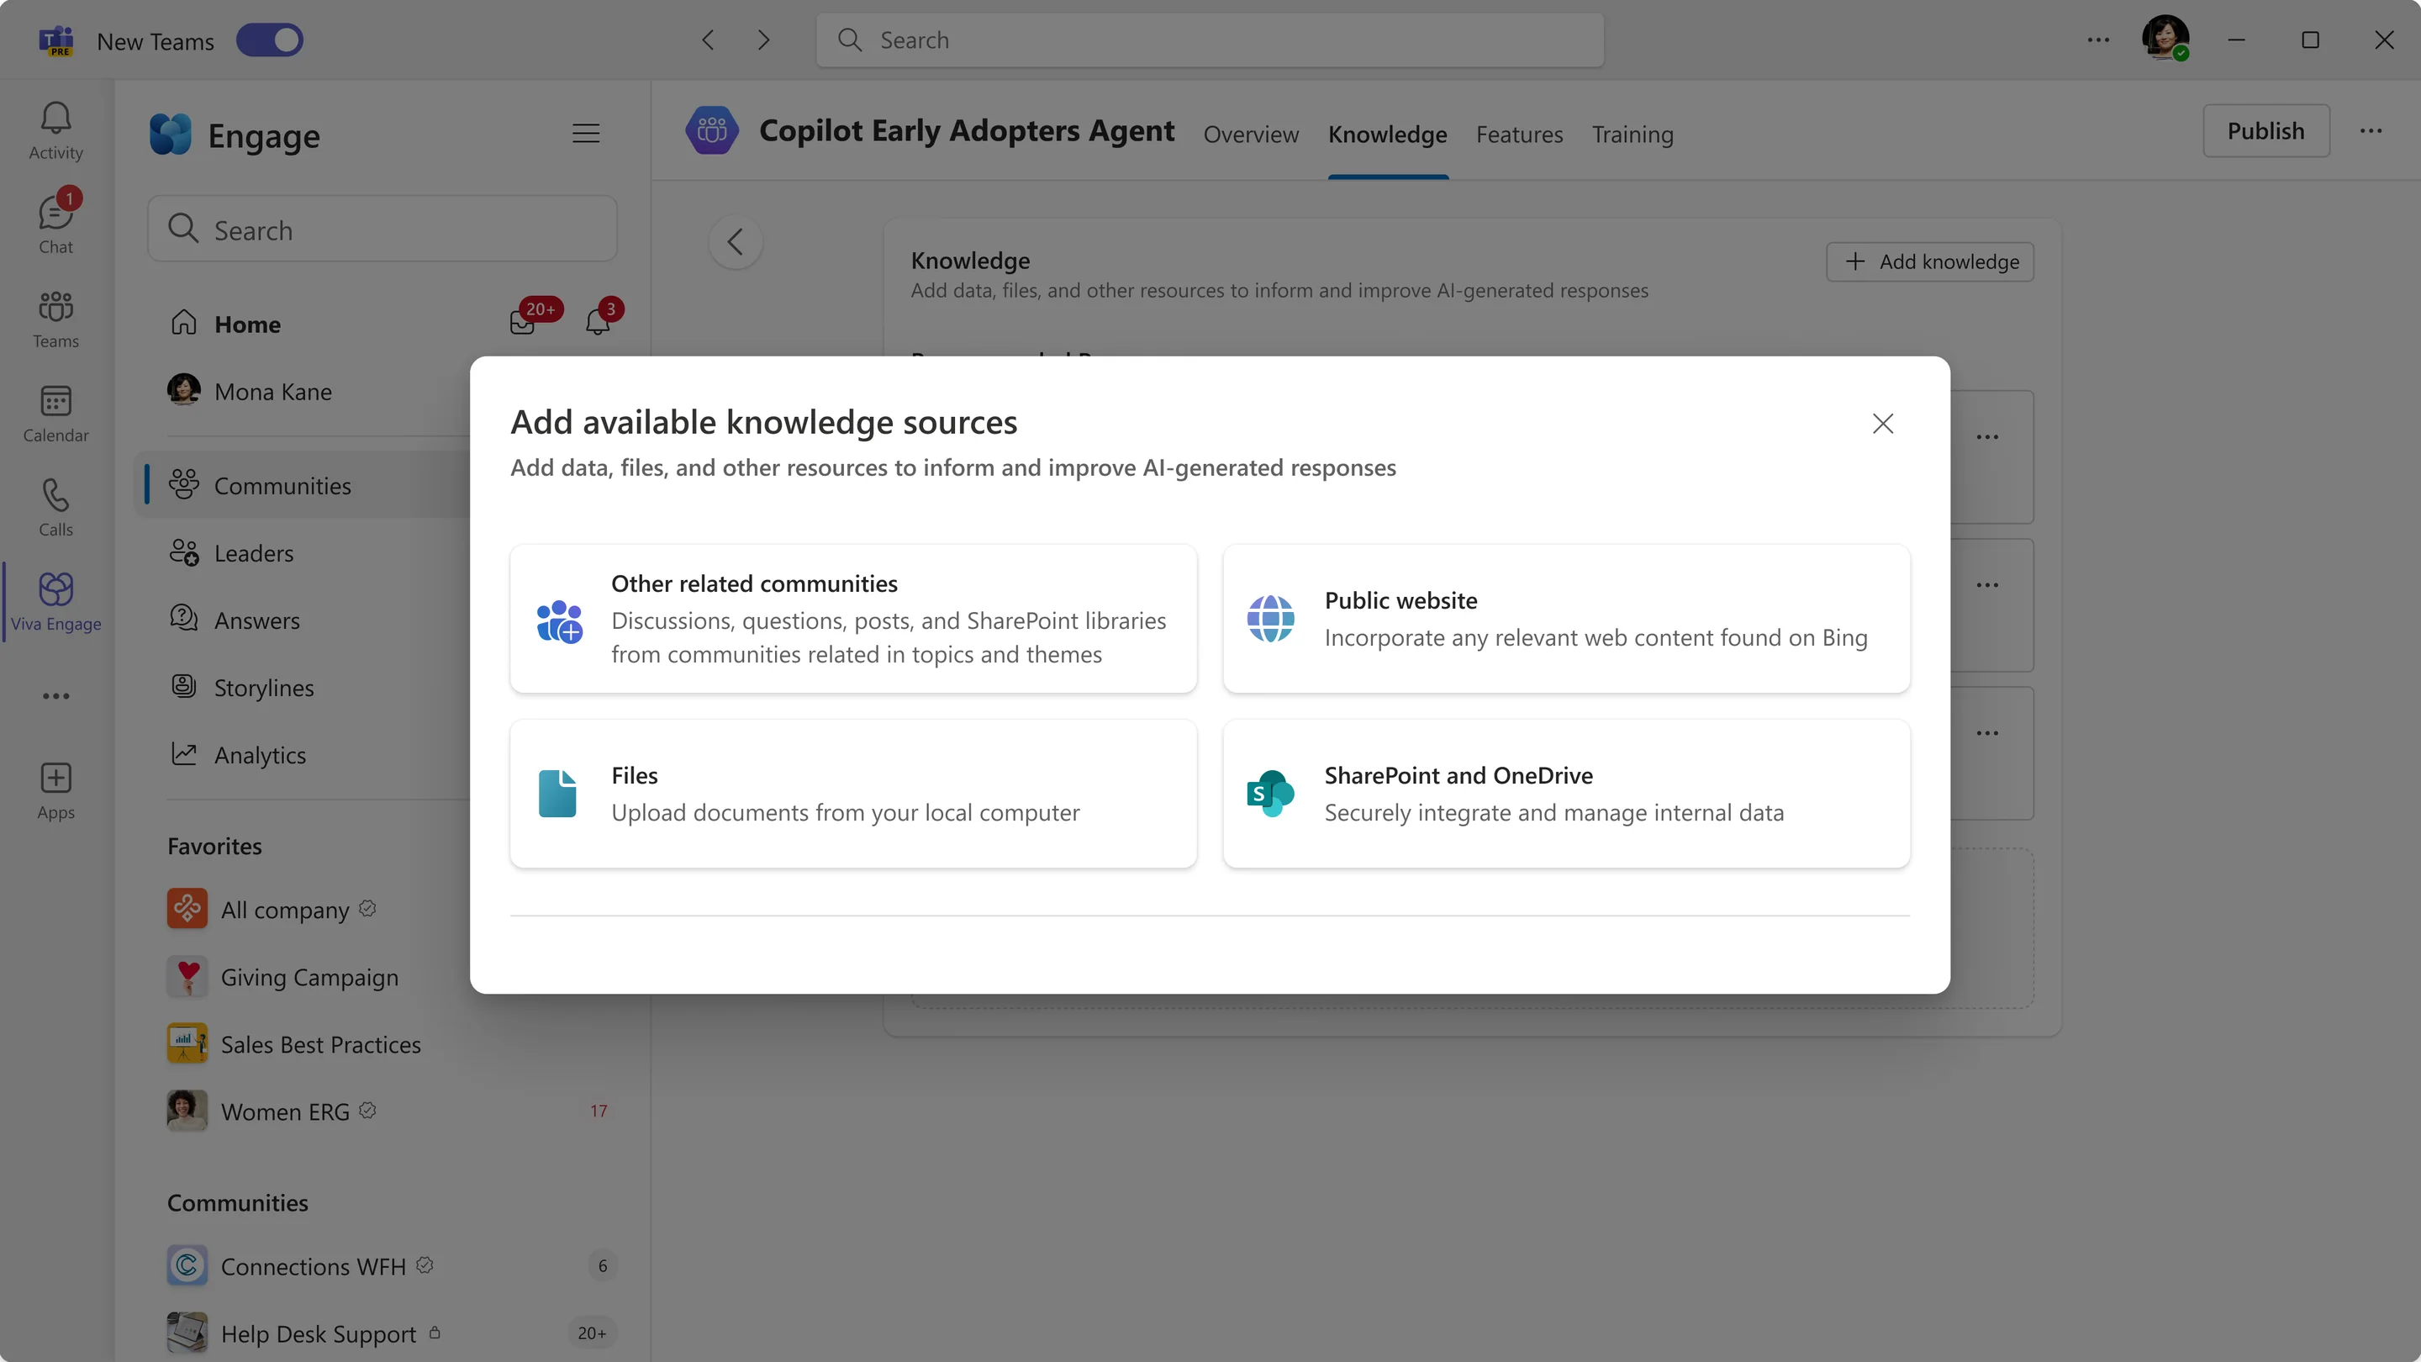Switch to the Training tab
Viewport: 2421px width, 1362px height.
click(x=1632, y=135)
